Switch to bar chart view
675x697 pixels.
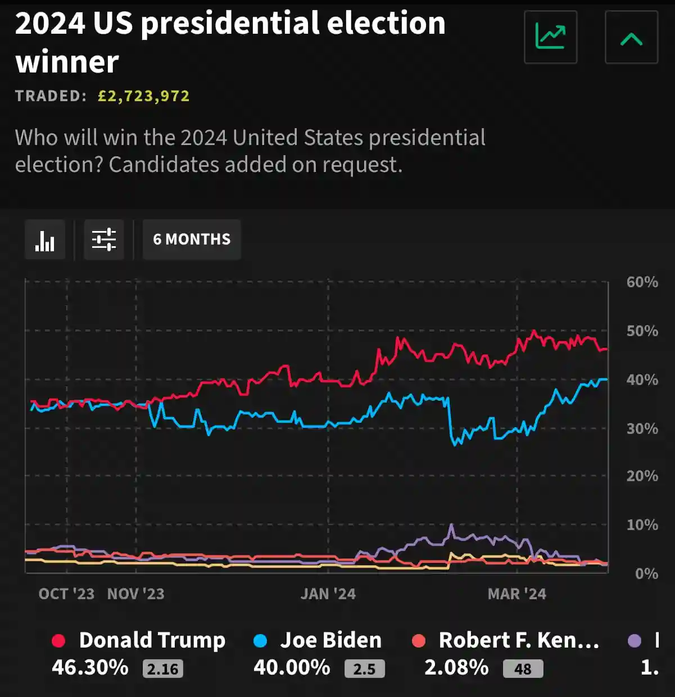[45, 239]
